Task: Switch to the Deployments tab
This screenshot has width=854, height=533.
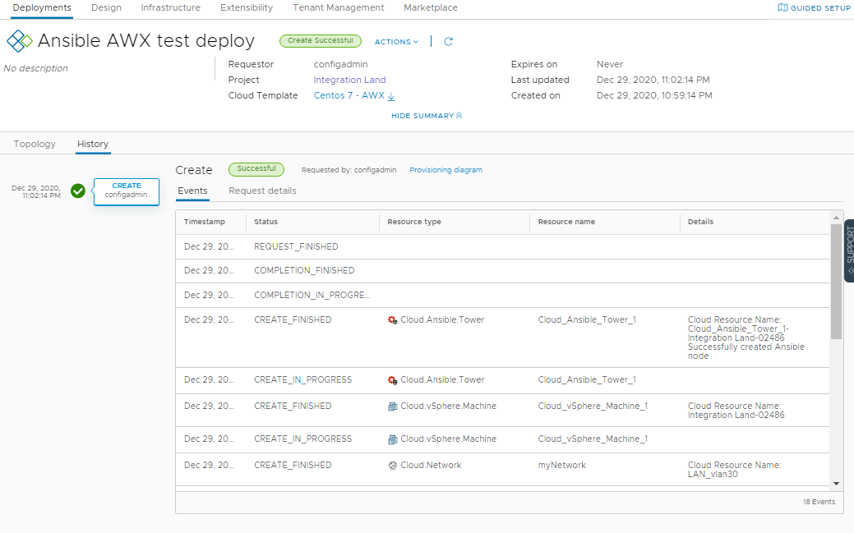Action: pos(42,7)
